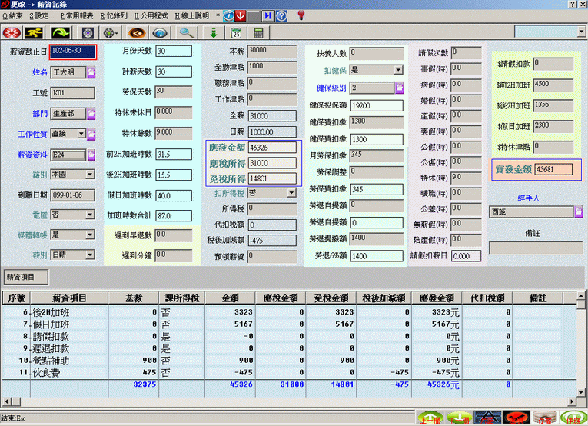Screen dimensions: 588x426
Task: Click the 片語 phrase button
Action: pyautogui.click(x=487, y=418)
